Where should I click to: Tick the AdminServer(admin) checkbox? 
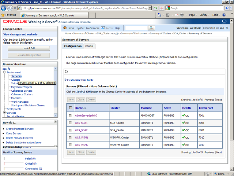pyautogui.click(x=70, y=115)
